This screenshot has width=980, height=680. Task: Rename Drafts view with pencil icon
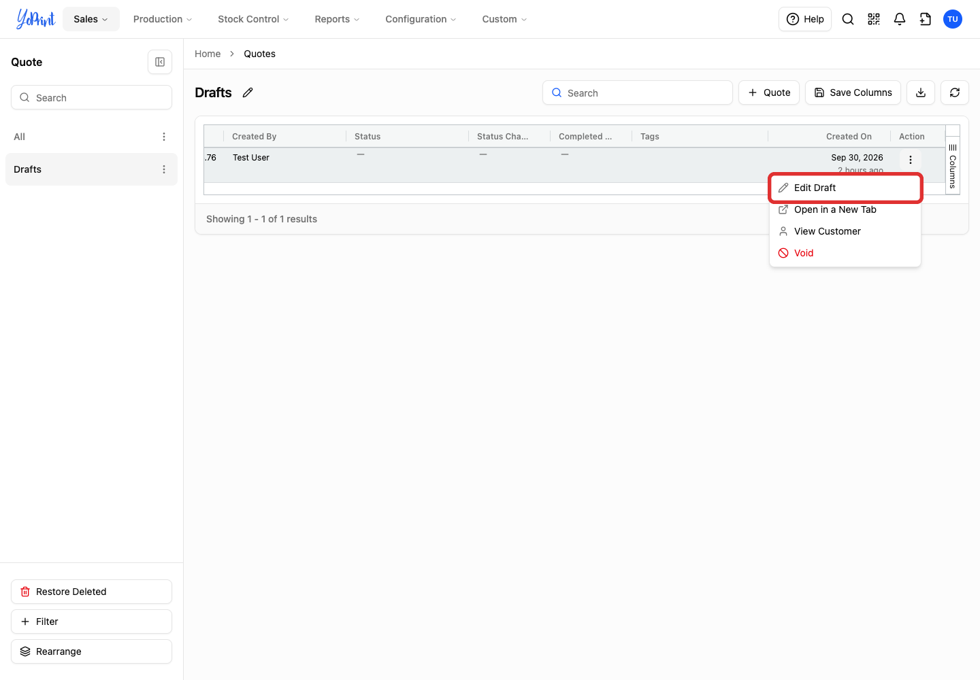[248, 92]
